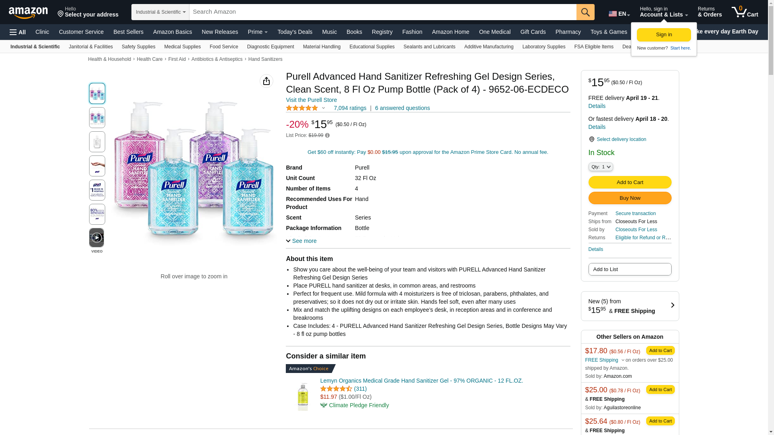The height and width of the screenshot is (435, 774).
Task: Open the Industrial & Scientific search category dropdown
Action: click(160, 12)
